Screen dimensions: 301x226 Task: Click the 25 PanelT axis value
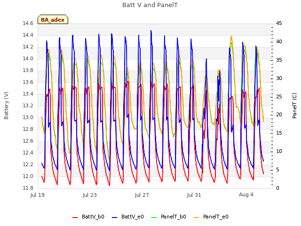tap(279, 97)
